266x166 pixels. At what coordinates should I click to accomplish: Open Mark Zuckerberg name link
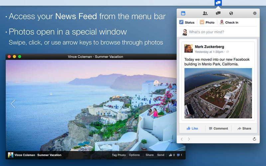tap(209, 46)
